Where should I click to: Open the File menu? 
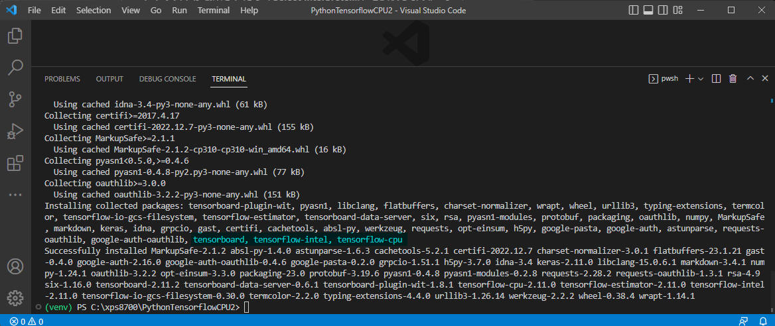[x=35, y=10]
